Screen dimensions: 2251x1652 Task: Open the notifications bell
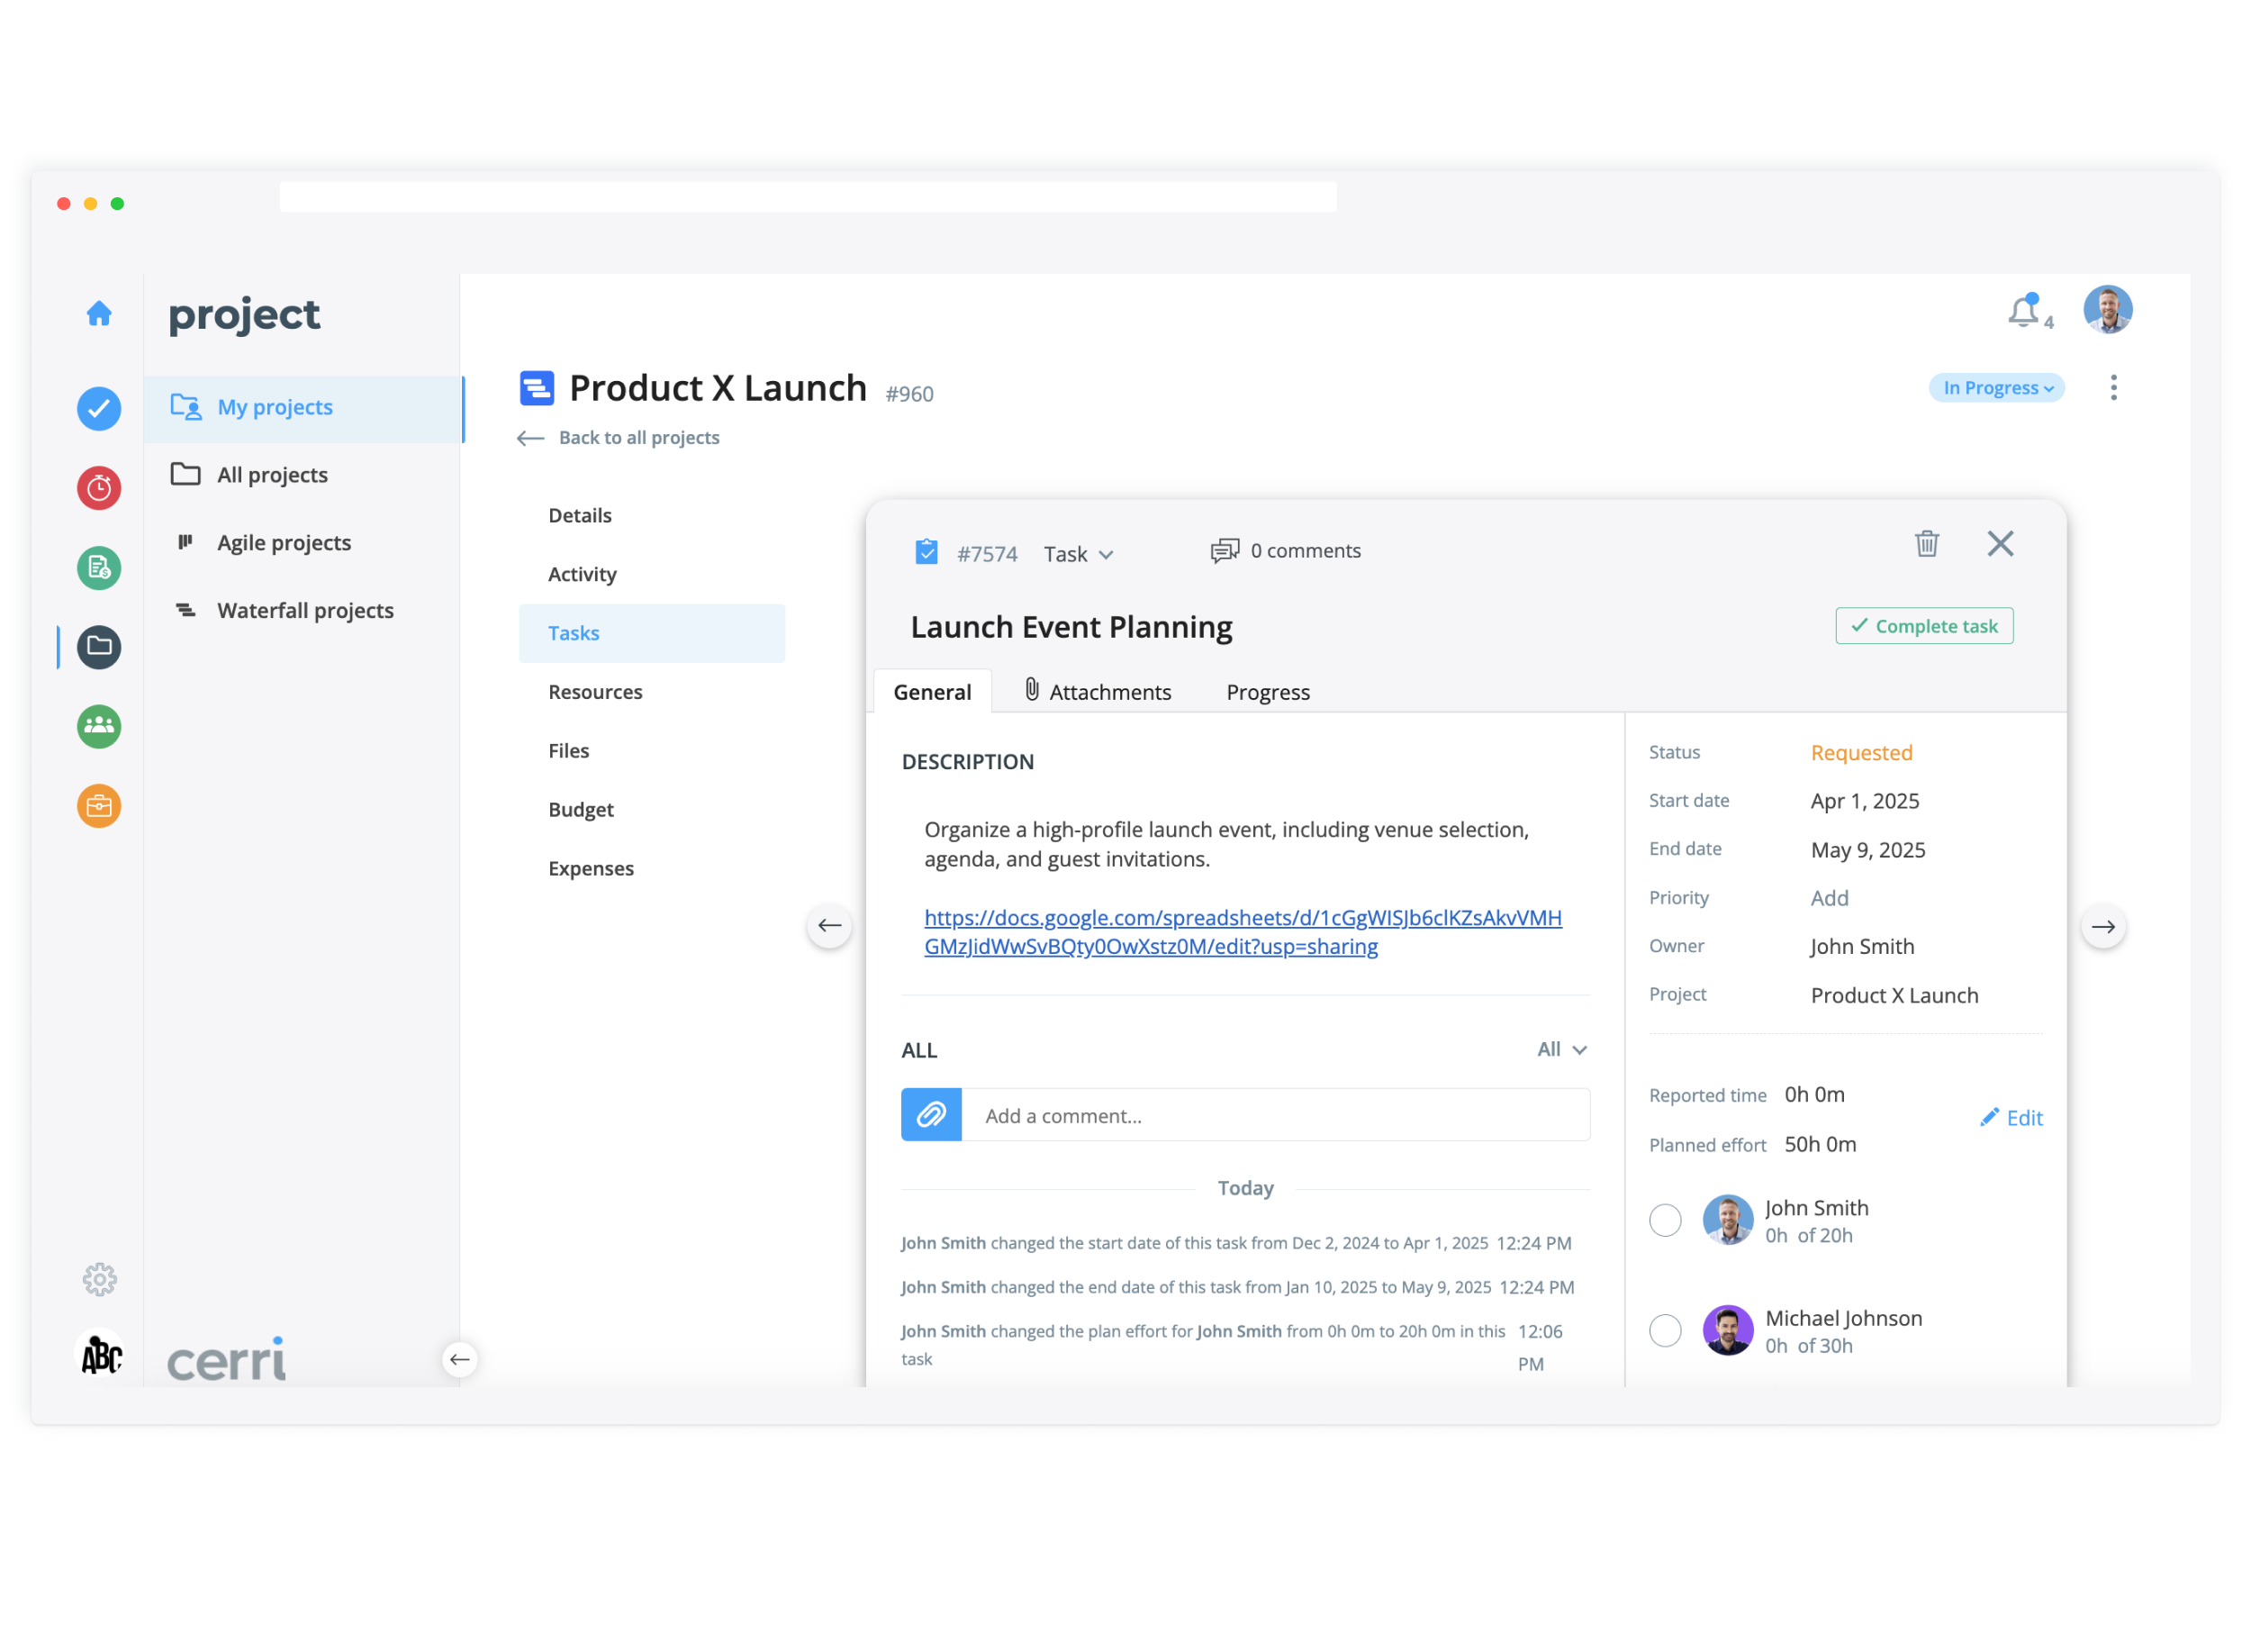tap(2025, 312)
